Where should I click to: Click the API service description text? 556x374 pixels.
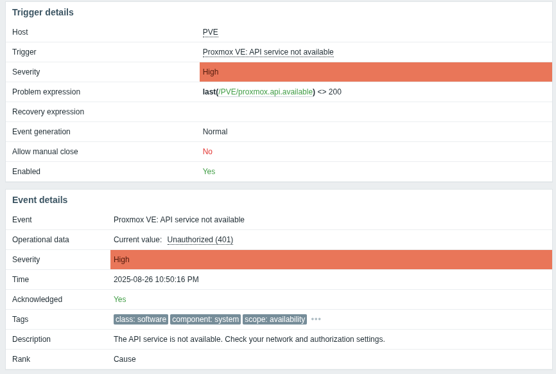249,339
